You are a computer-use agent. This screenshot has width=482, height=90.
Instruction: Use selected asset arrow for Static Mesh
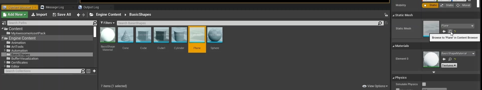[x=444, y=31]
